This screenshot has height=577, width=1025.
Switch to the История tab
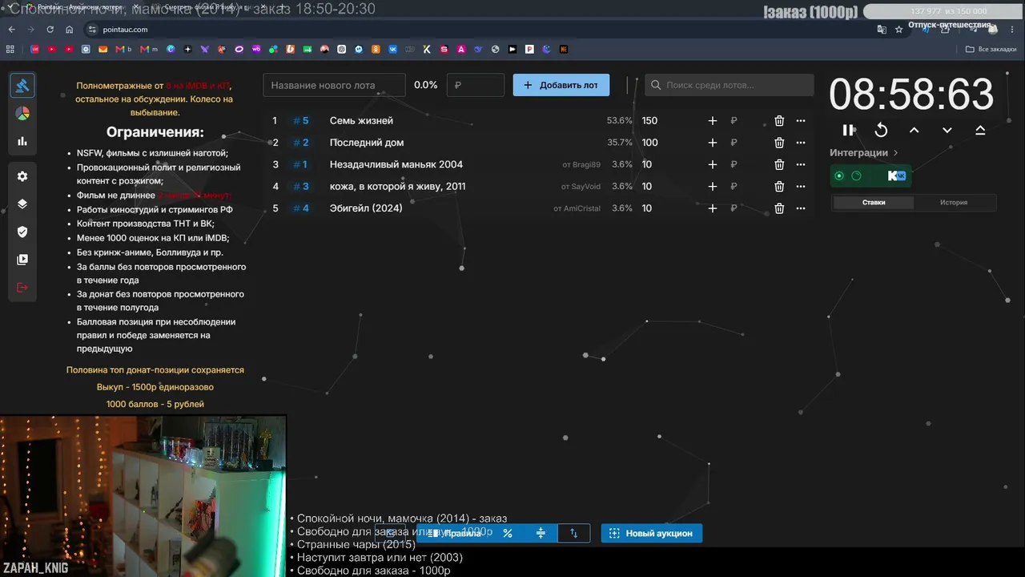coord(954,203)
